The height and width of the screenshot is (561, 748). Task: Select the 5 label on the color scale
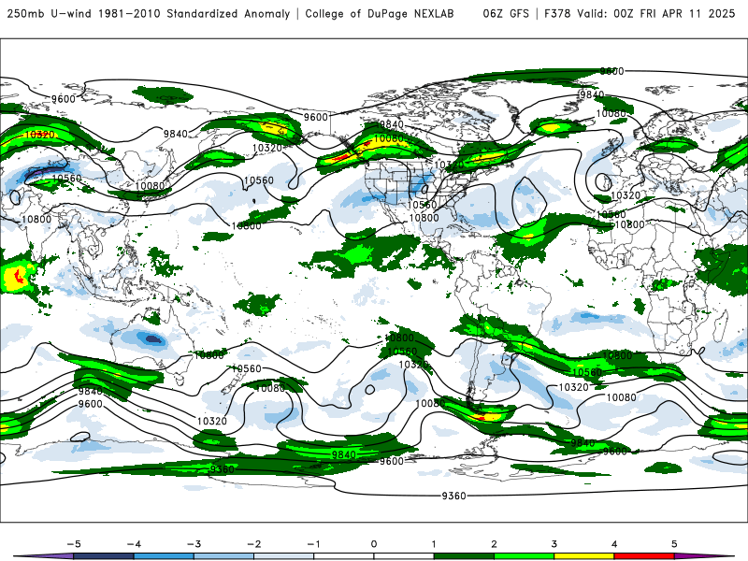tap(674, 544)
